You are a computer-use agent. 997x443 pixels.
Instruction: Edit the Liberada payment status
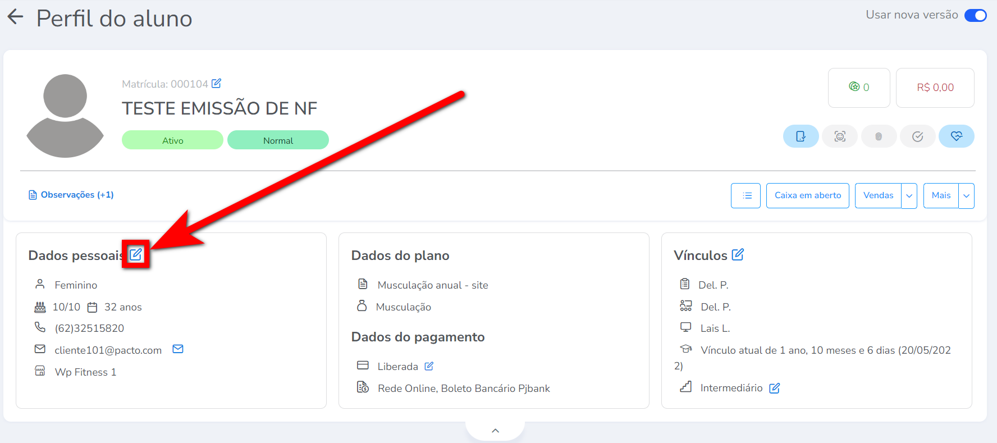pyautogui.click(x=429, y=366)
